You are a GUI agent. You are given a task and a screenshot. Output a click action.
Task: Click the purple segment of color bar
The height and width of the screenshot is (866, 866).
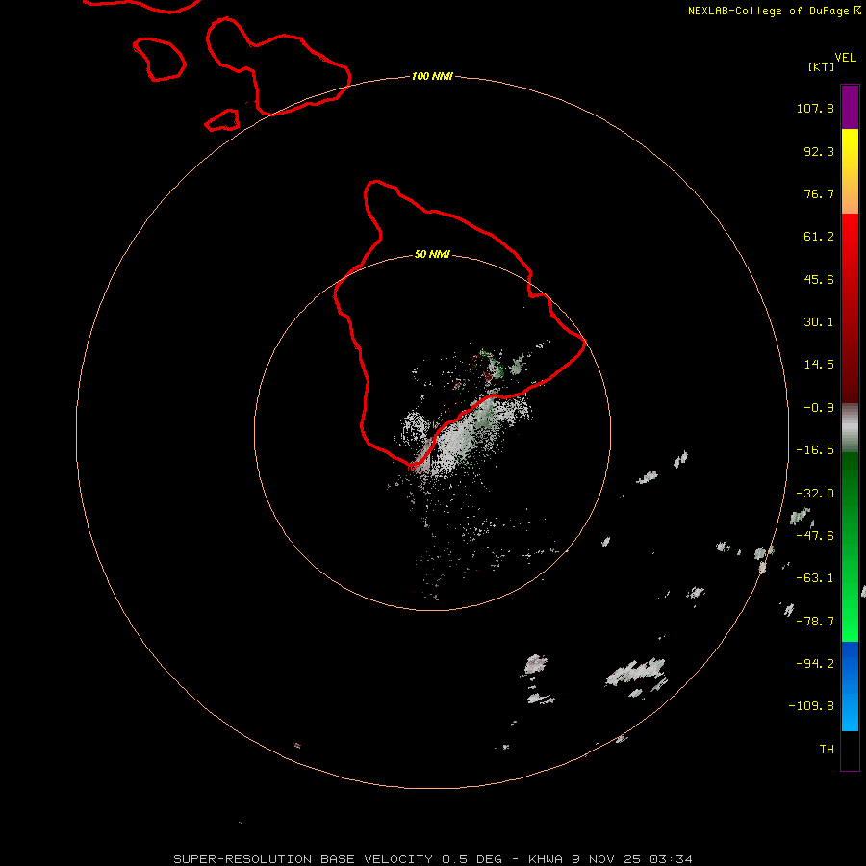click(850, 107)
